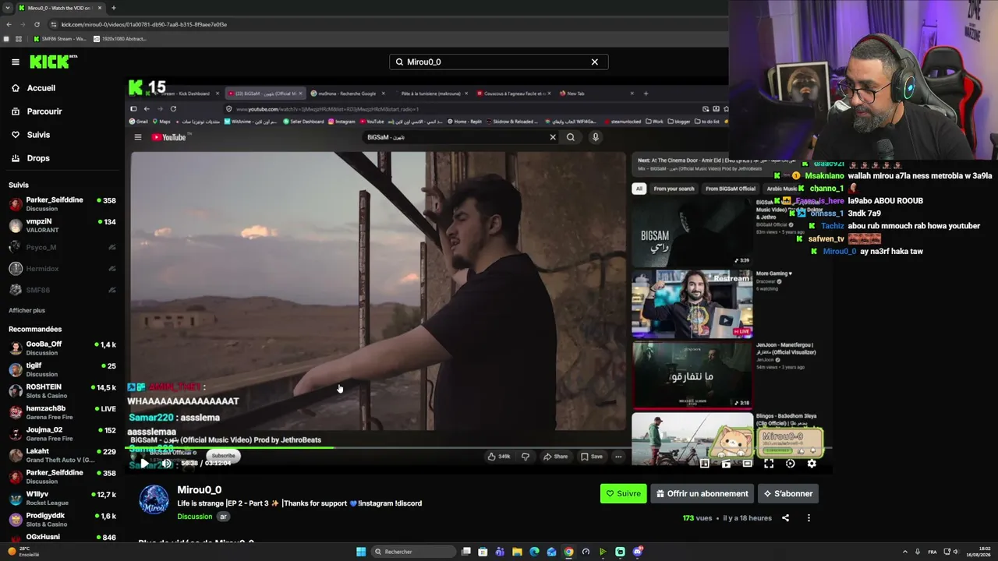This screenshot has width=998, height=561.
Task: Open the FRA language switcher in the tray
Action: pos(932,552)
